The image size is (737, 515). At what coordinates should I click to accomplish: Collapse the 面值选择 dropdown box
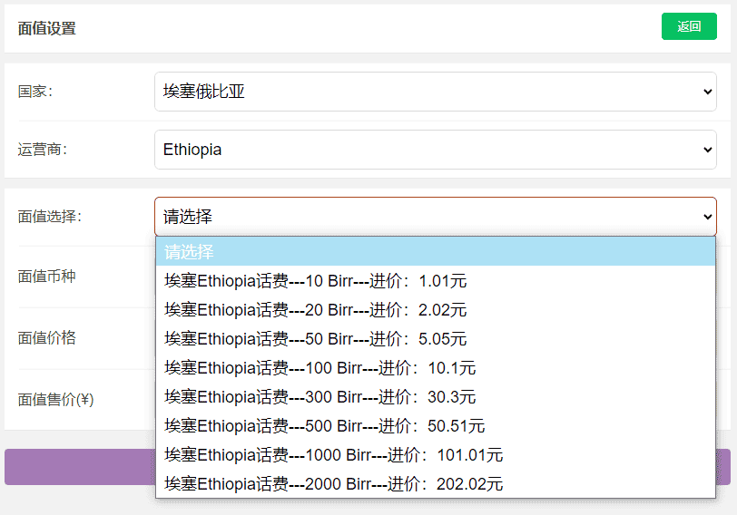click(x=435, y=217)
